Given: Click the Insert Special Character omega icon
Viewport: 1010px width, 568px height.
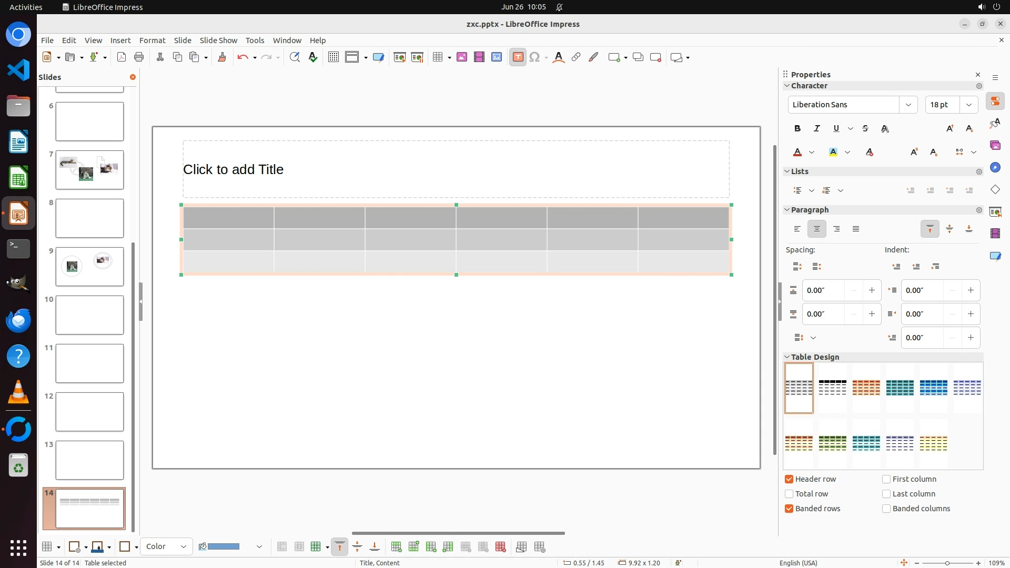Looking at the screenshot, I should (x=534, y=57).
